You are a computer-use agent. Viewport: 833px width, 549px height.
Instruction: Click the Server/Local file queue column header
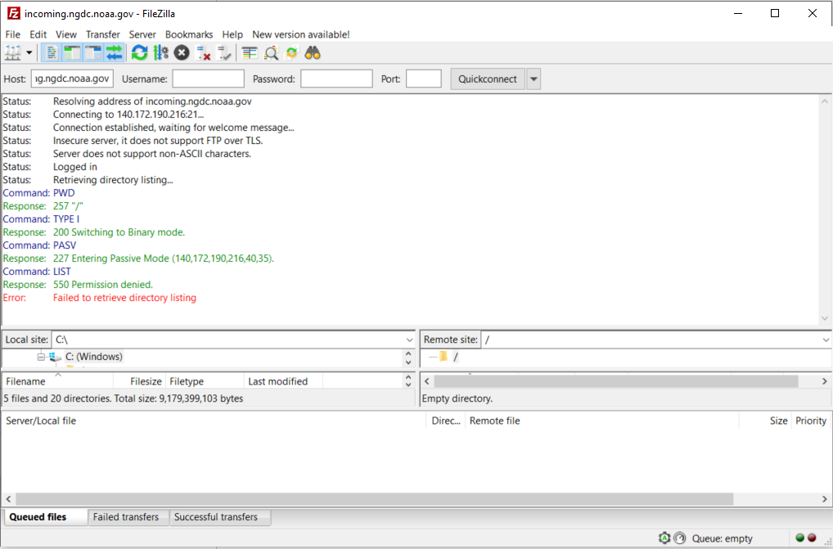coord(214,421)
